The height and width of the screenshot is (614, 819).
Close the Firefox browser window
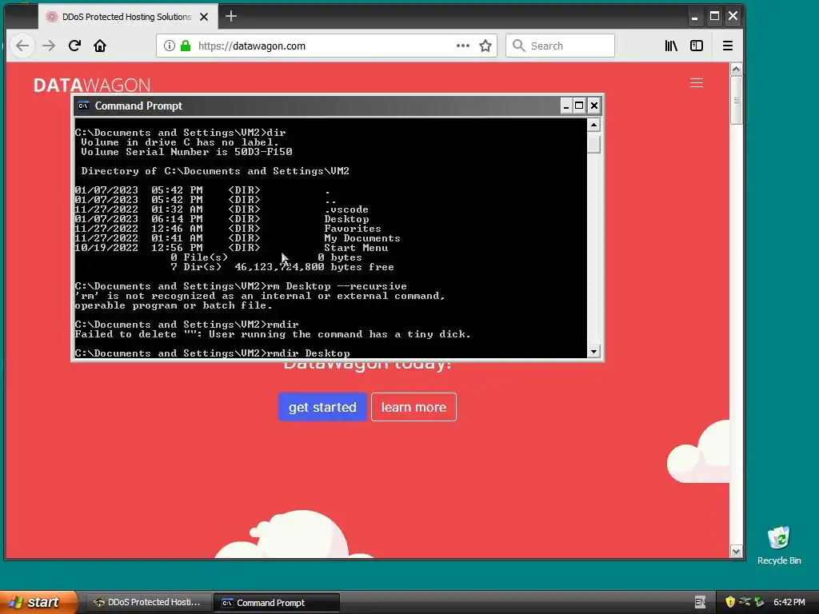click(733, 16)
